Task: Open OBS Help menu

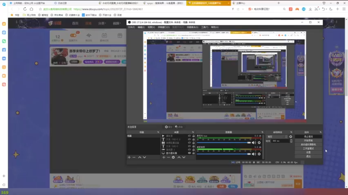Action: click(x=214, y=27)
